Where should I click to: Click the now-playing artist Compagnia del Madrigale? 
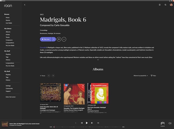[x=15, y=125]
